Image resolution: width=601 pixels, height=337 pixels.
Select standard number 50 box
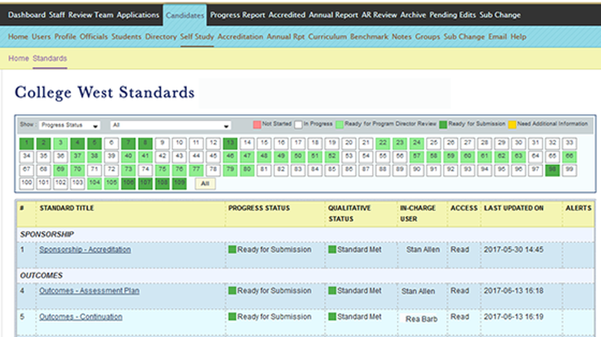298,157
